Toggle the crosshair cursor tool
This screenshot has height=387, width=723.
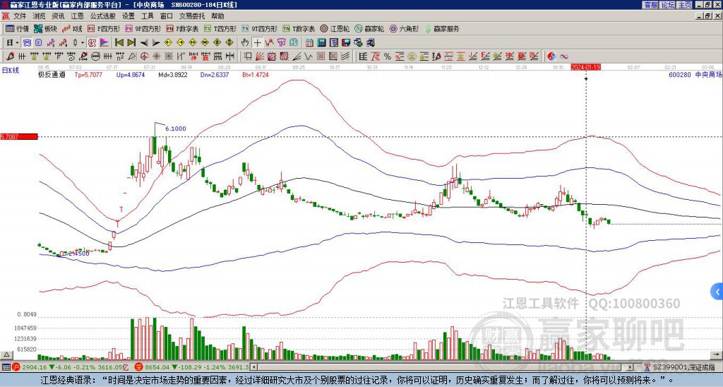(x=257, y=43)
